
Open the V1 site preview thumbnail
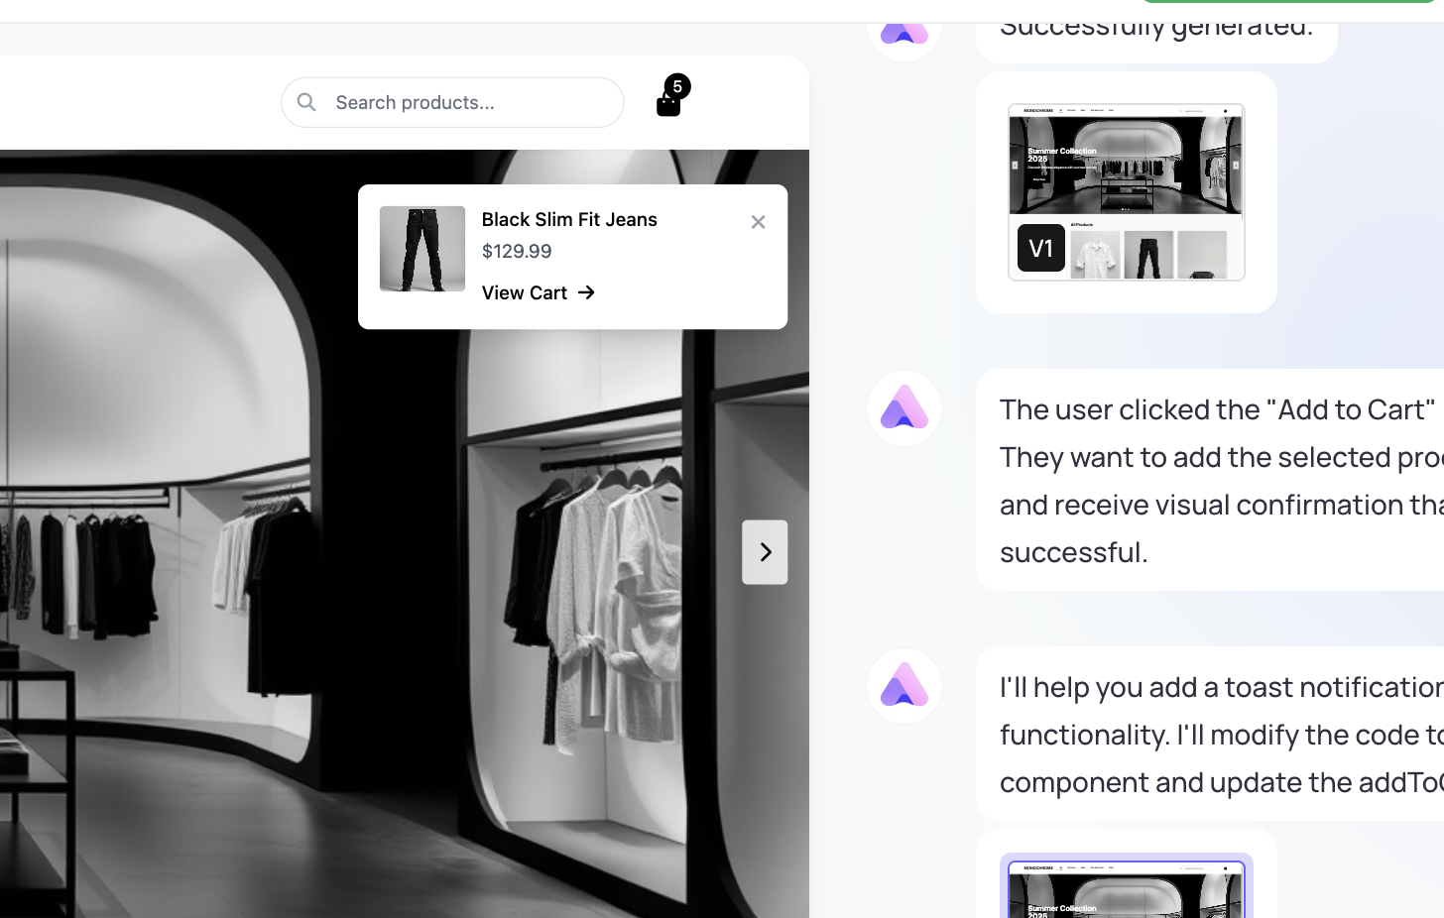(1127, 192)
